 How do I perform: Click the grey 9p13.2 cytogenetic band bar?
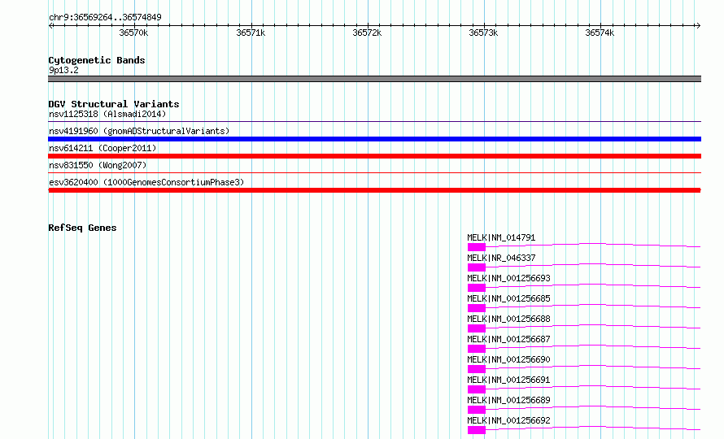point(374,79)
